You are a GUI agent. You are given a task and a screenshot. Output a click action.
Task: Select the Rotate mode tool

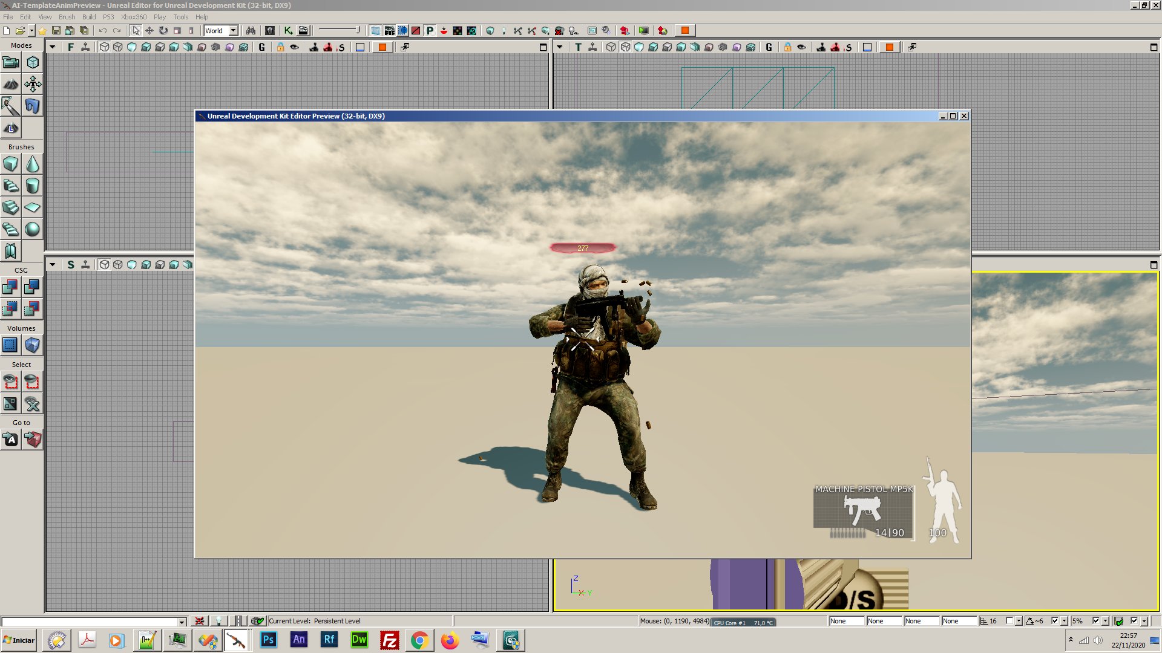(163, 30)
